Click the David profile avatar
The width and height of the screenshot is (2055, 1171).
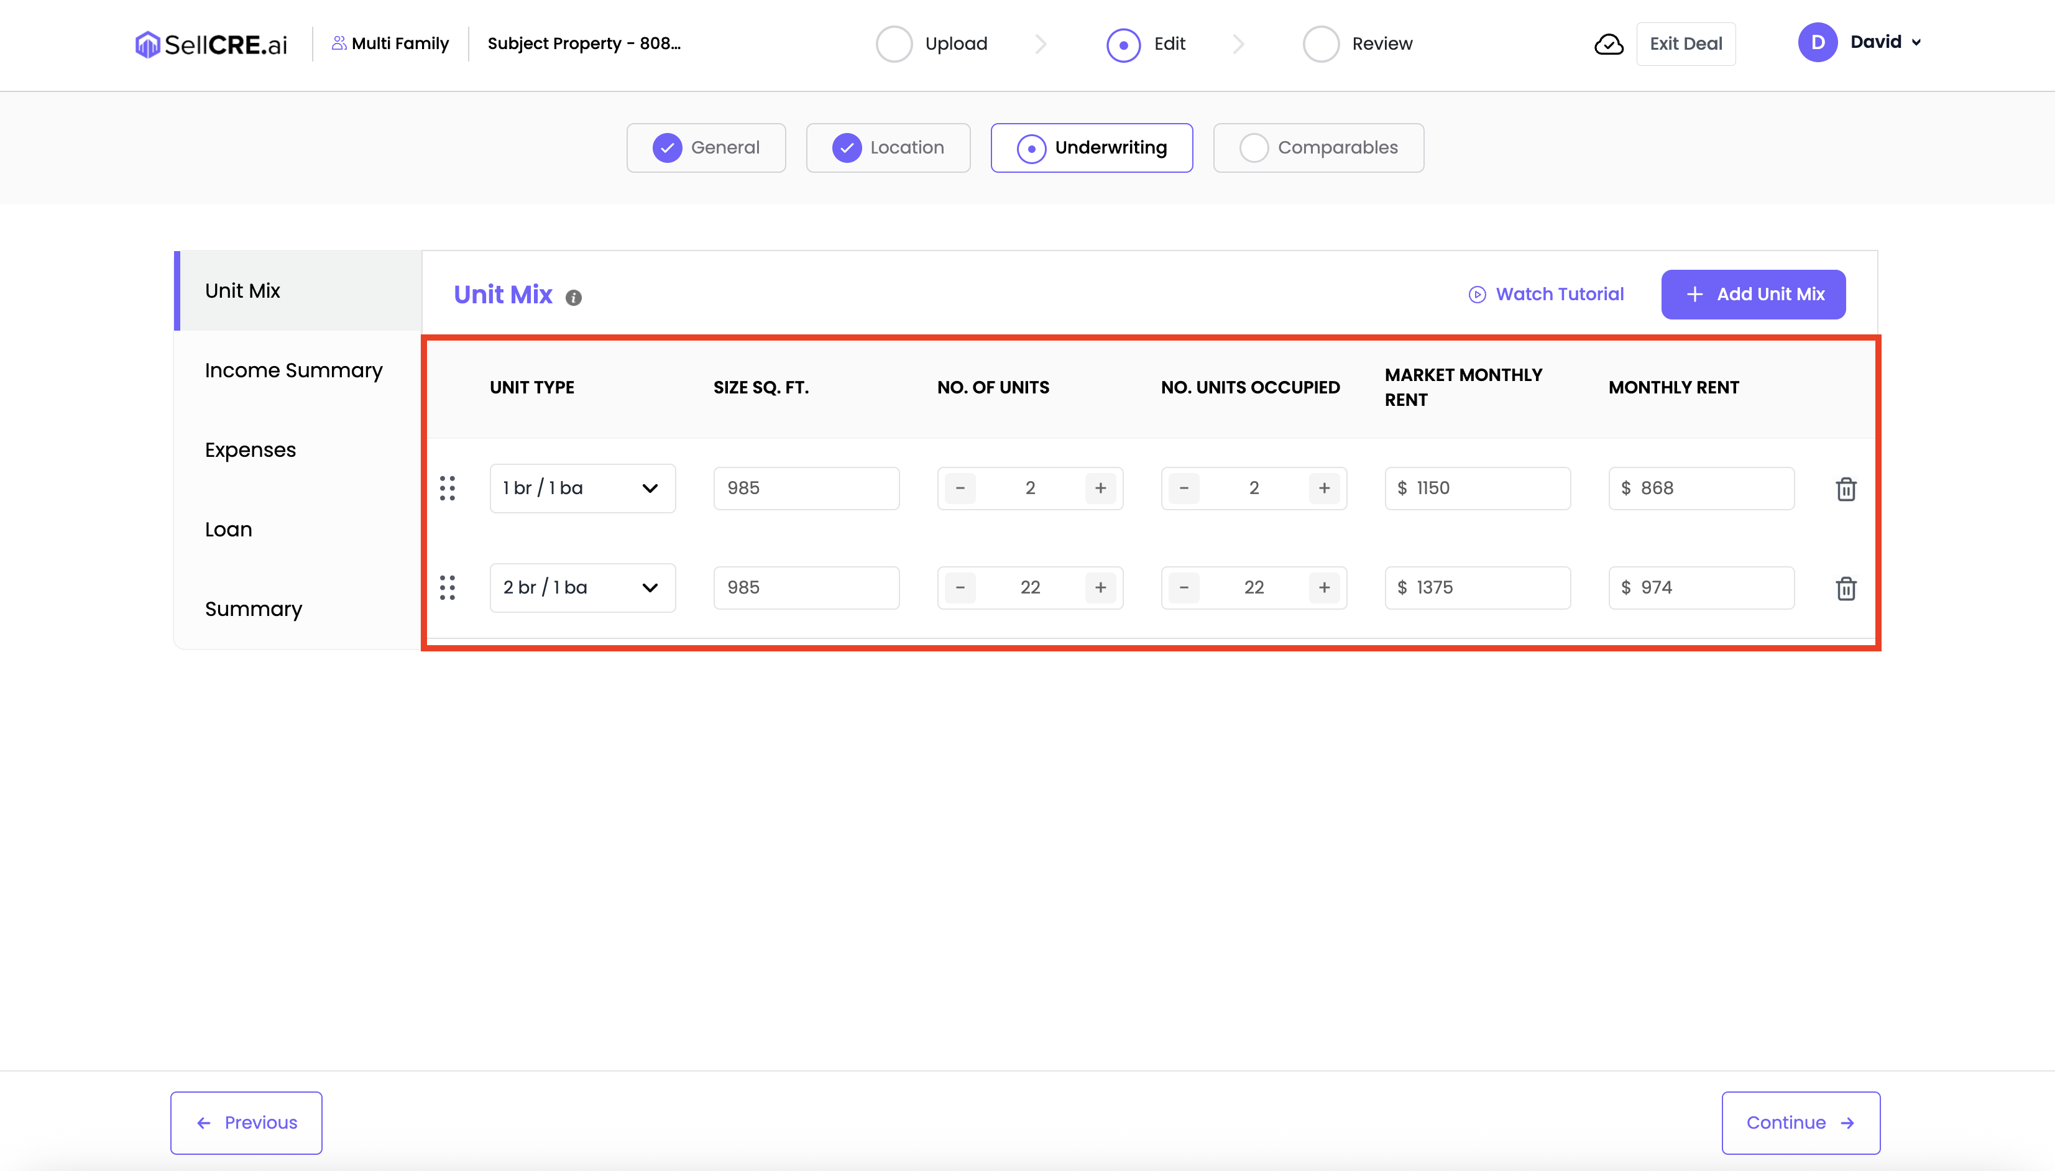point(1817,43)
